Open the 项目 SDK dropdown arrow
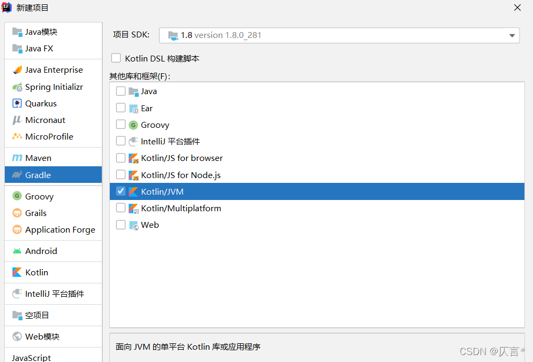 point(512,36)
